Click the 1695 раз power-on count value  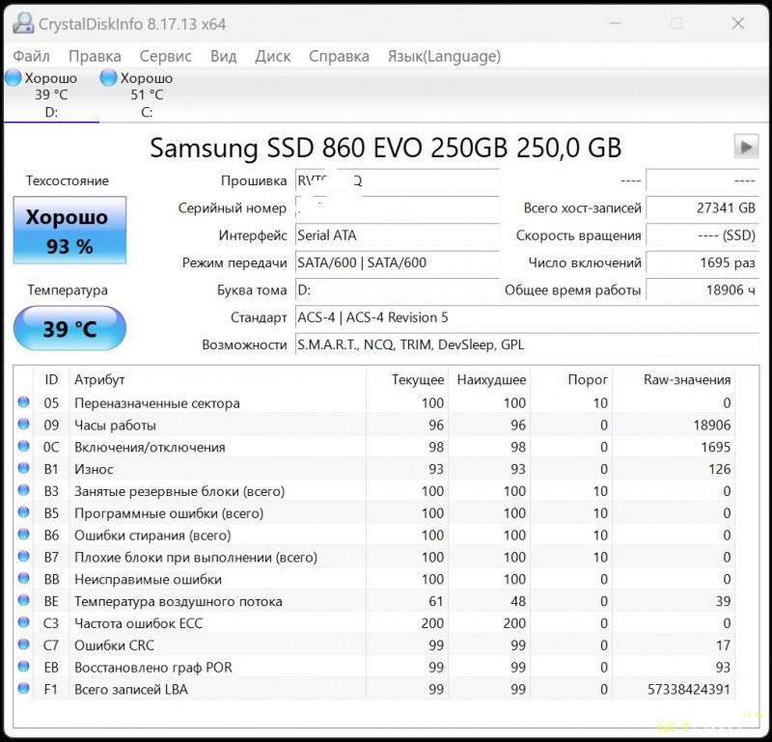pyautogui.click(x=703, y=262)
